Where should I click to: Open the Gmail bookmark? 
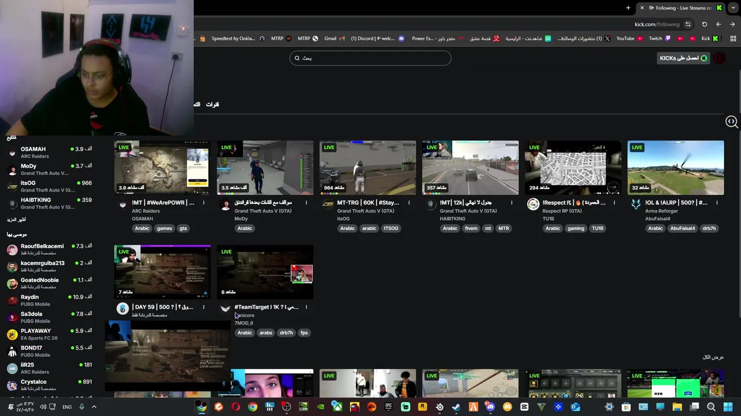click(335, 39)
